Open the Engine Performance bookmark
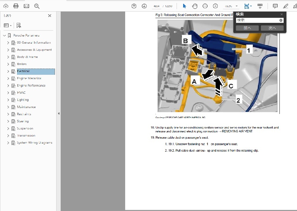Screen dimensions: 297x211 click(31, 85)
